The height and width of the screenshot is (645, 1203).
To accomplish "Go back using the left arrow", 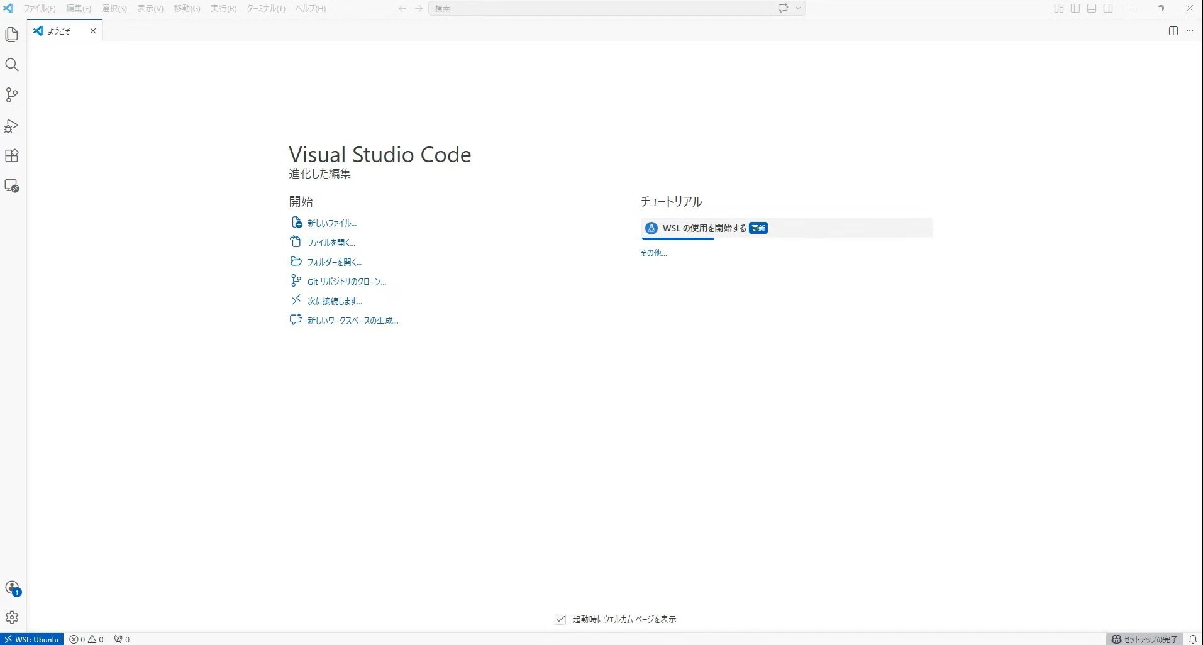I will pyautogui.click(x=402, y=8).
